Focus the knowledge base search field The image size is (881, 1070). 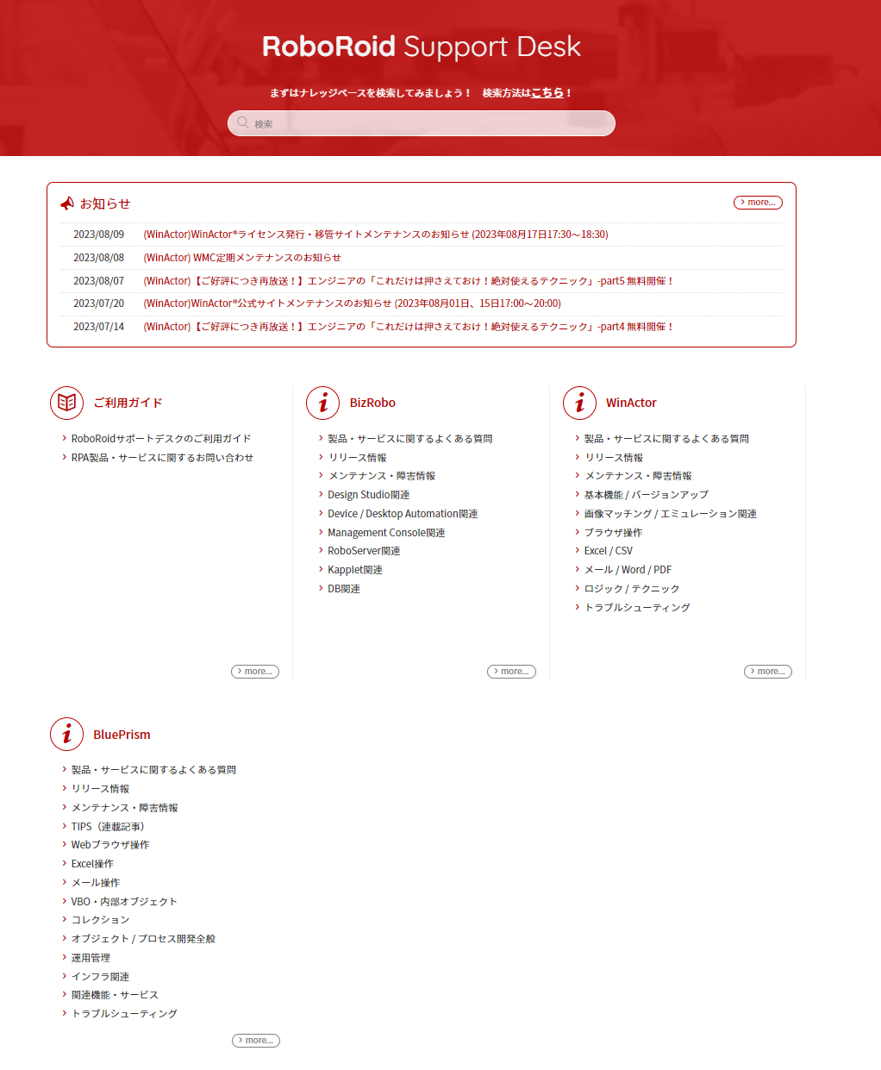point(422,123)
